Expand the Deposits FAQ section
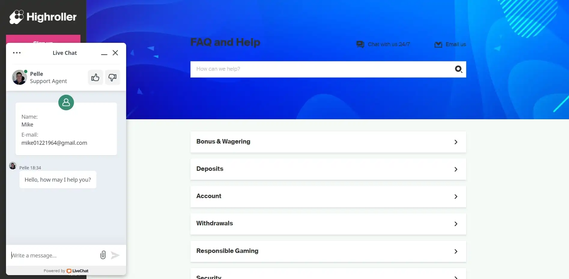 click(328, 169)
